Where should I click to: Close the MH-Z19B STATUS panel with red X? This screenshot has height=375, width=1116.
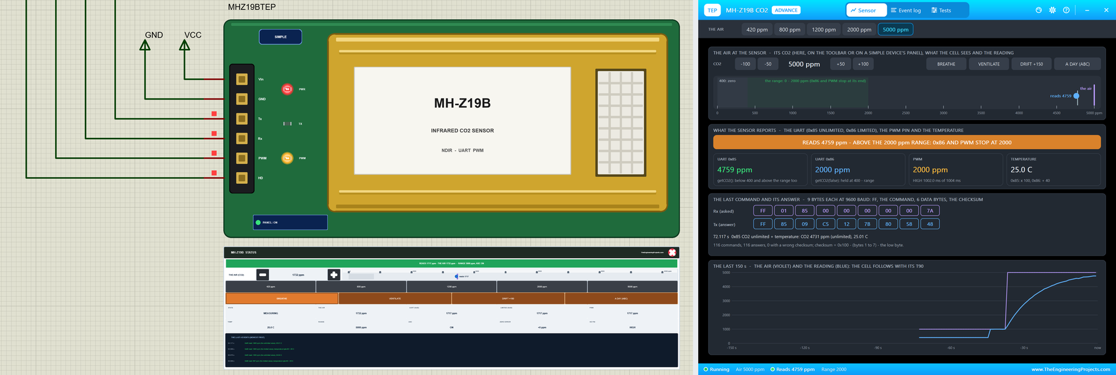tap(672, 252)
